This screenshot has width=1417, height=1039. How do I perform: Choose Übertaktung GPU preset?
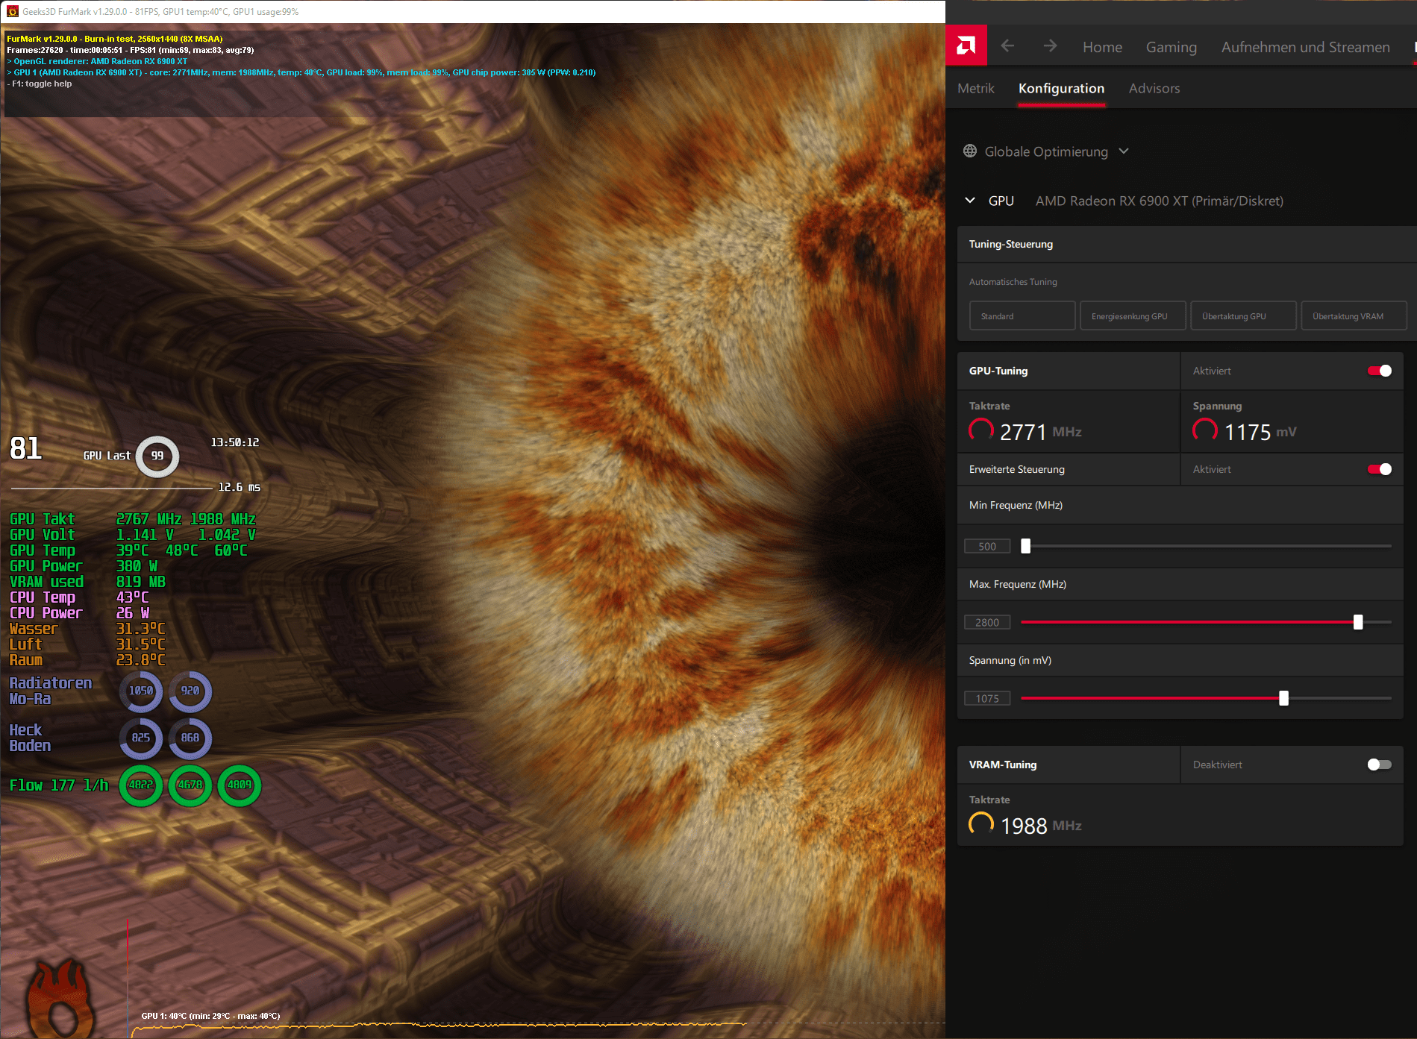(x=1243, y=316)
